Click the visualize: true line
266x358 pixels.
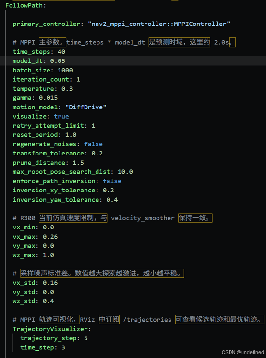click(41, 117)
